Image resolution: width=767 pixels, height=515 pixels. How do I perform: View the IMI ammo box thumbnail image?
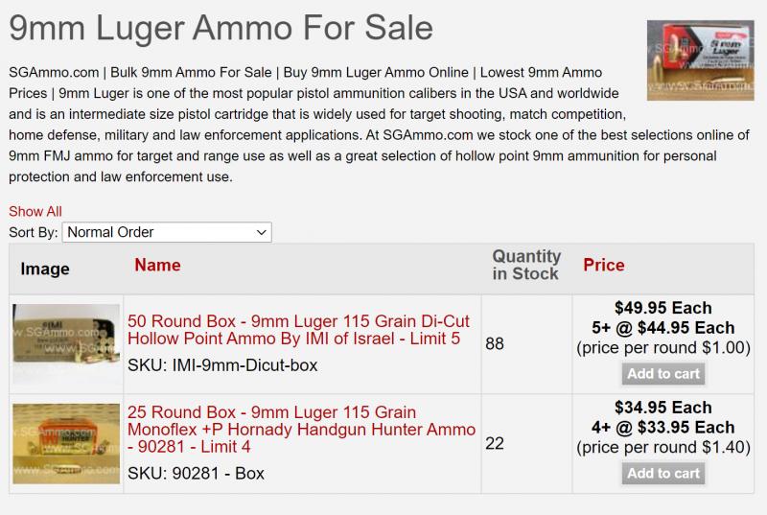pyautogui.click(x=66, y=344)
